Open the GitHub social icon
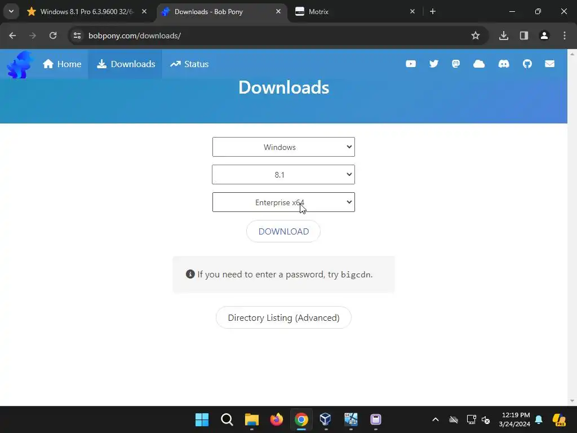This screenshot has height=433, width=577. point(527,64)
